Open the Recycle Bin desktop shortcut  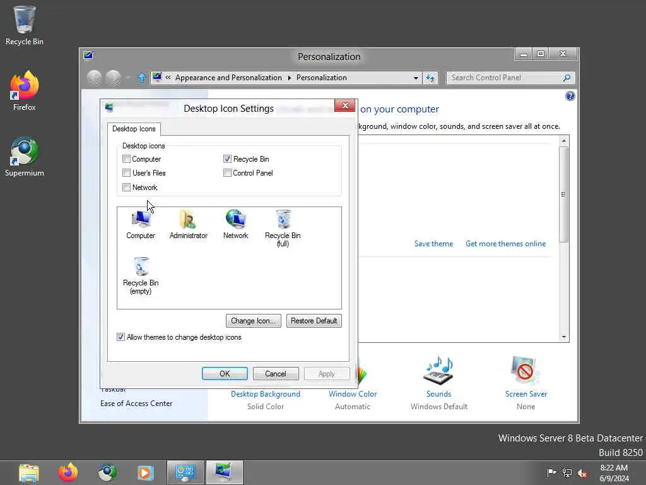[x=25, y=25]
